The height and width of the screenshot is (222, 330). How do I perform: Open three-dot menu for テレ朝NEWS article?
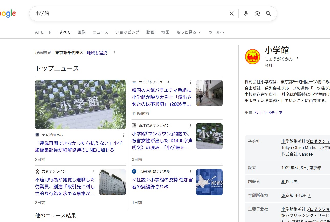coord(123,135)
